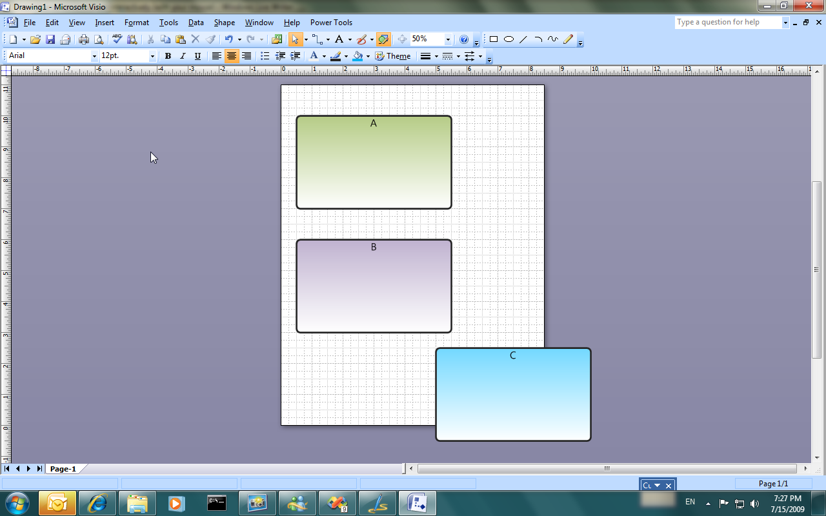Select the Rectangle drawing tool
Image resolution: width=826 pixels, height=516 pixels.
pos(494,39)
